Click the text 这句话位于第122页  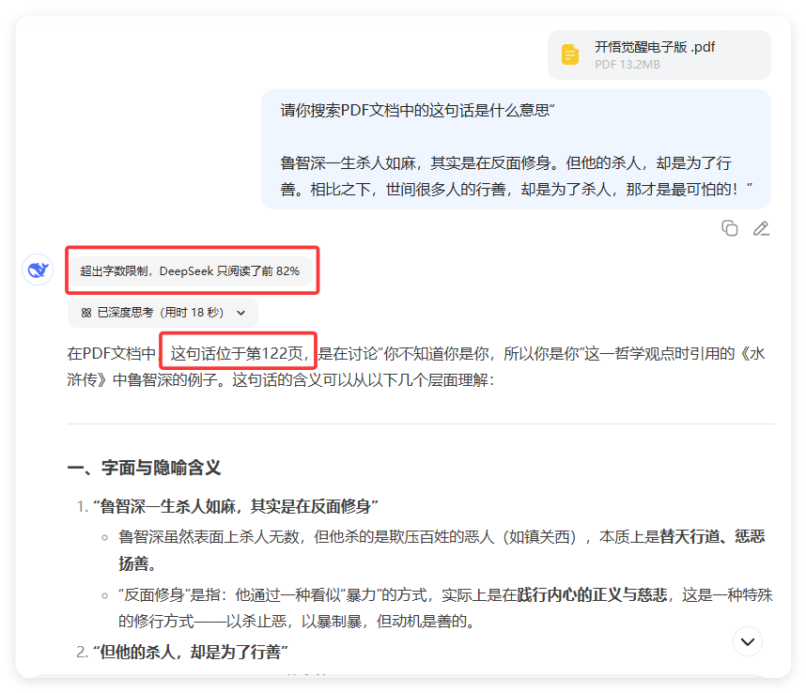coord(237,353)
